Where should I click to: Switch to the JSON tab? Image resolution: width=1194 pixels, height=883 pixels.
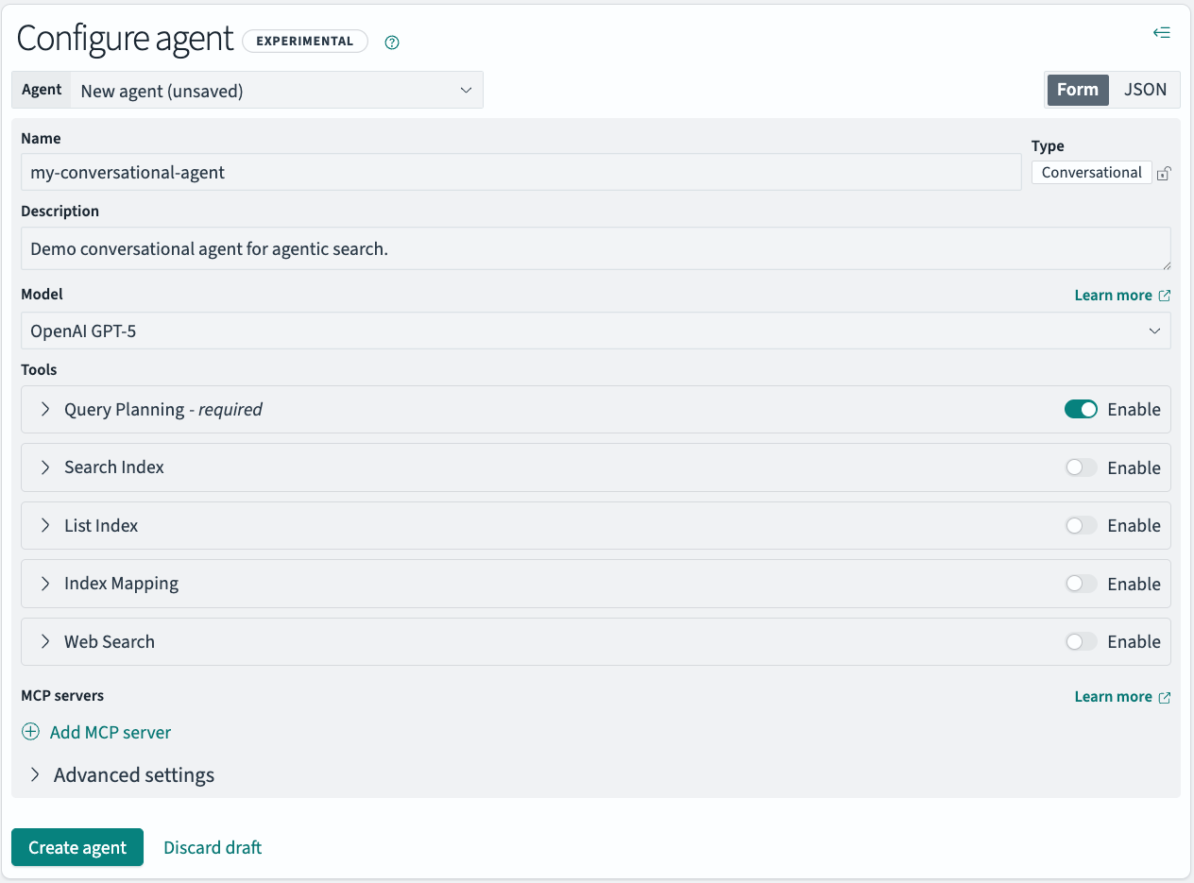[x=1145, y=89]
